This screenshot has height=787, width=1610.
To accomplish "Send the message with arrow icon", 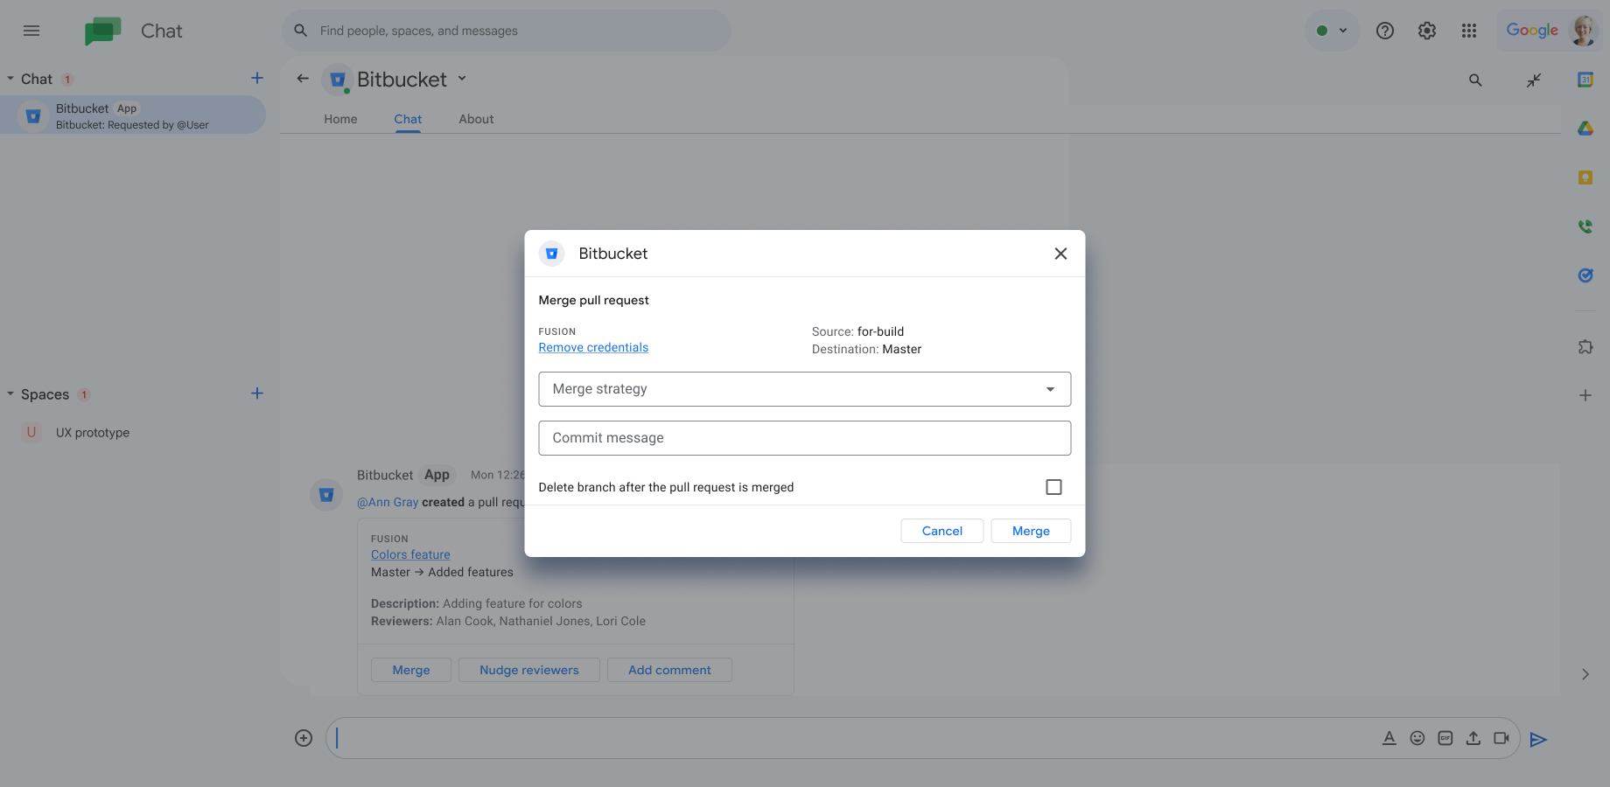I will coord(1538,740).
